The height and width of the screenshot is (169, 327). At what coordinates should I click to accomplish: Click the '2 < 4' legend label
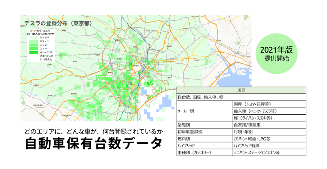click(x=43, y=49)
